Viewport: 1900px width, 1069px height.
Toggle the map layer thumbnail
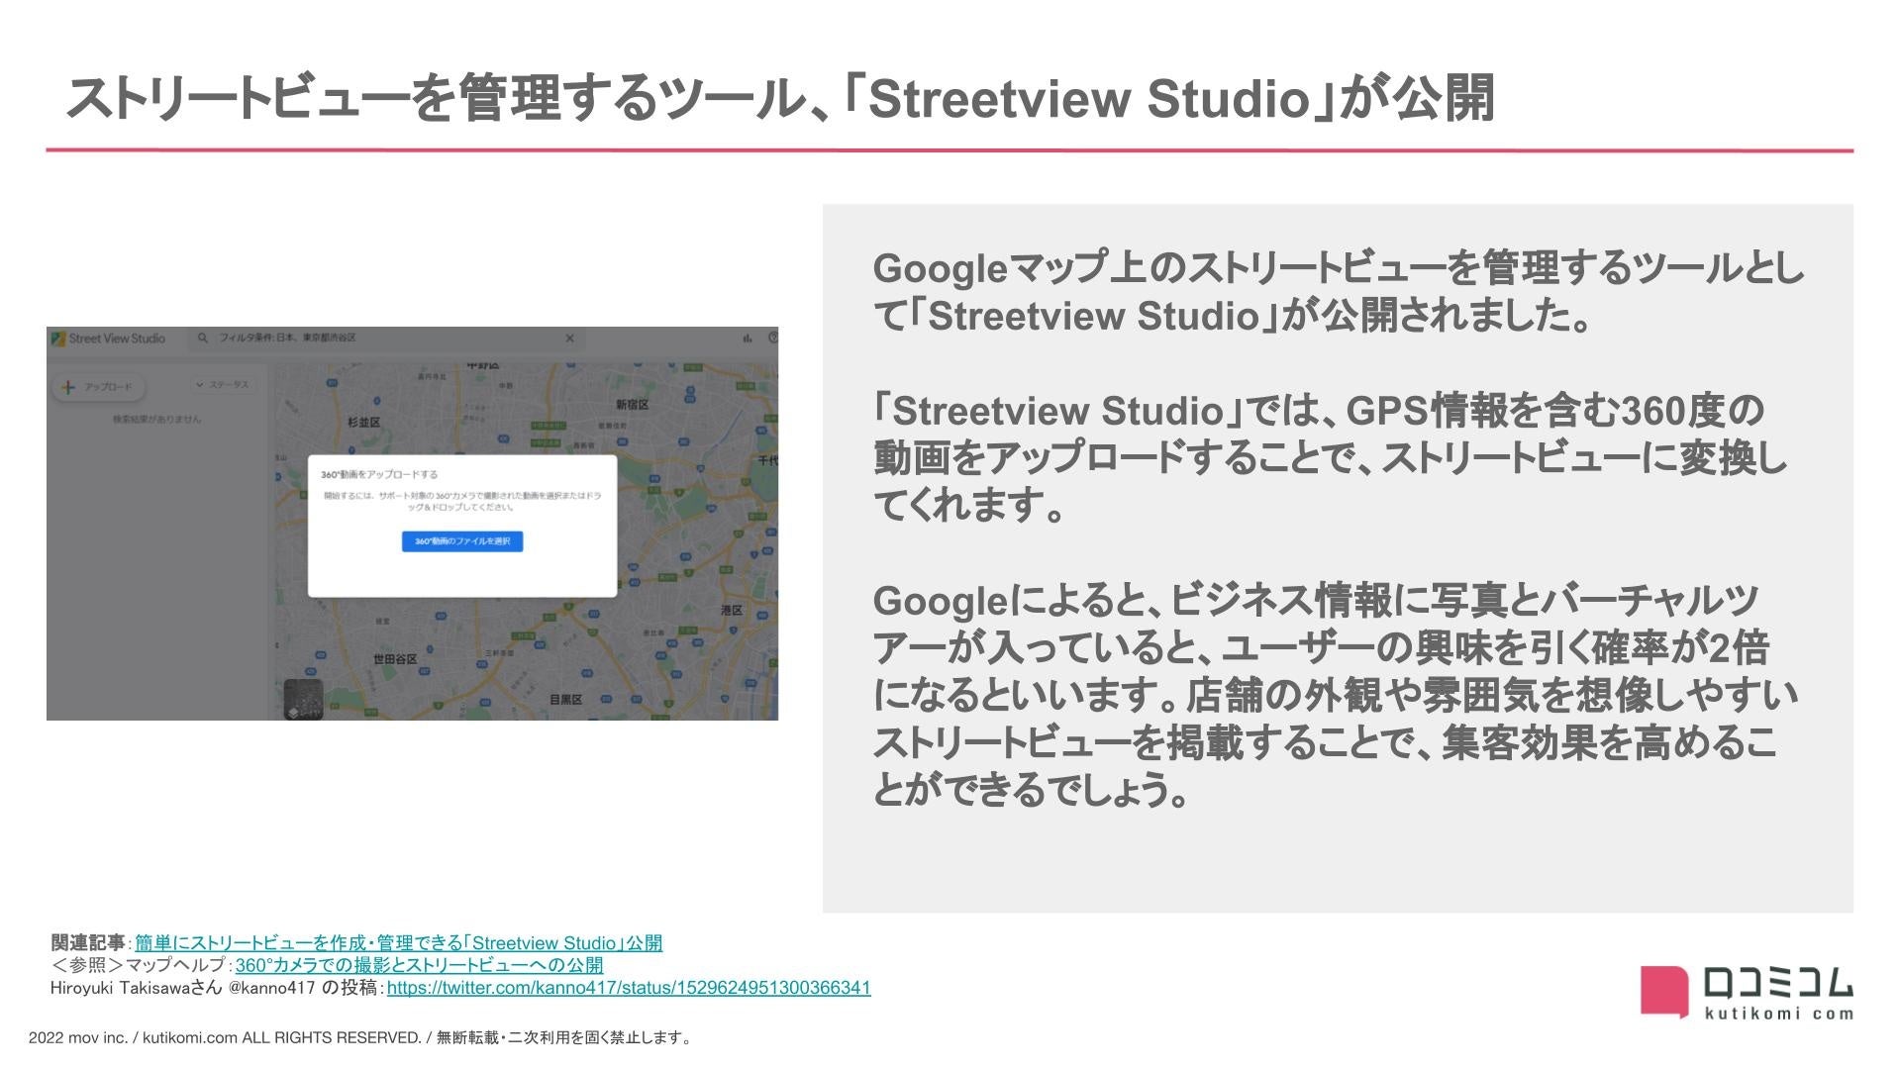click(303, 699)
